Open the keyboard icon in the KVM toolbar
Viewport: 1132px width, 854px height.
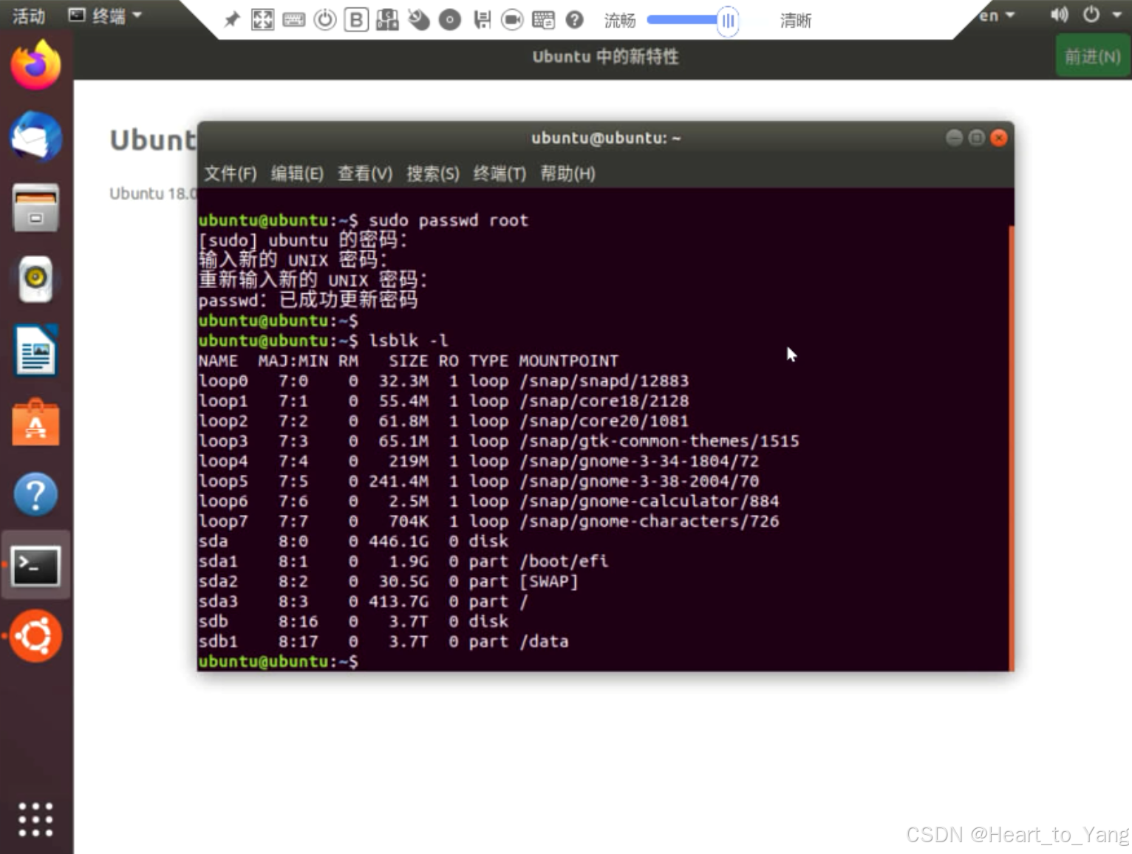(293, 20)
